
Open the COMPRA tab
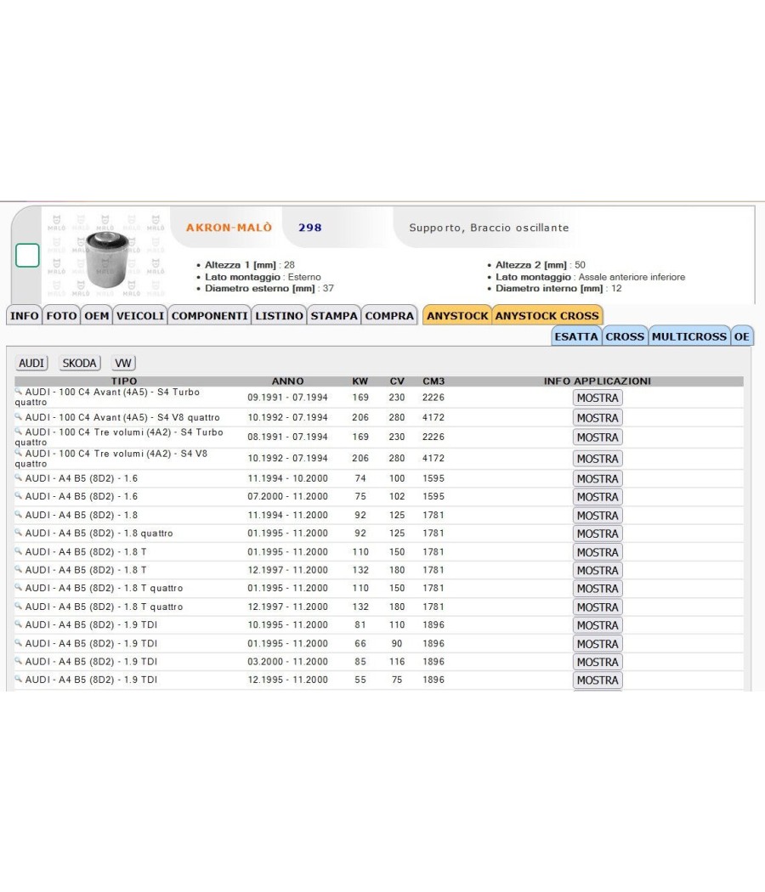point(389,316)
